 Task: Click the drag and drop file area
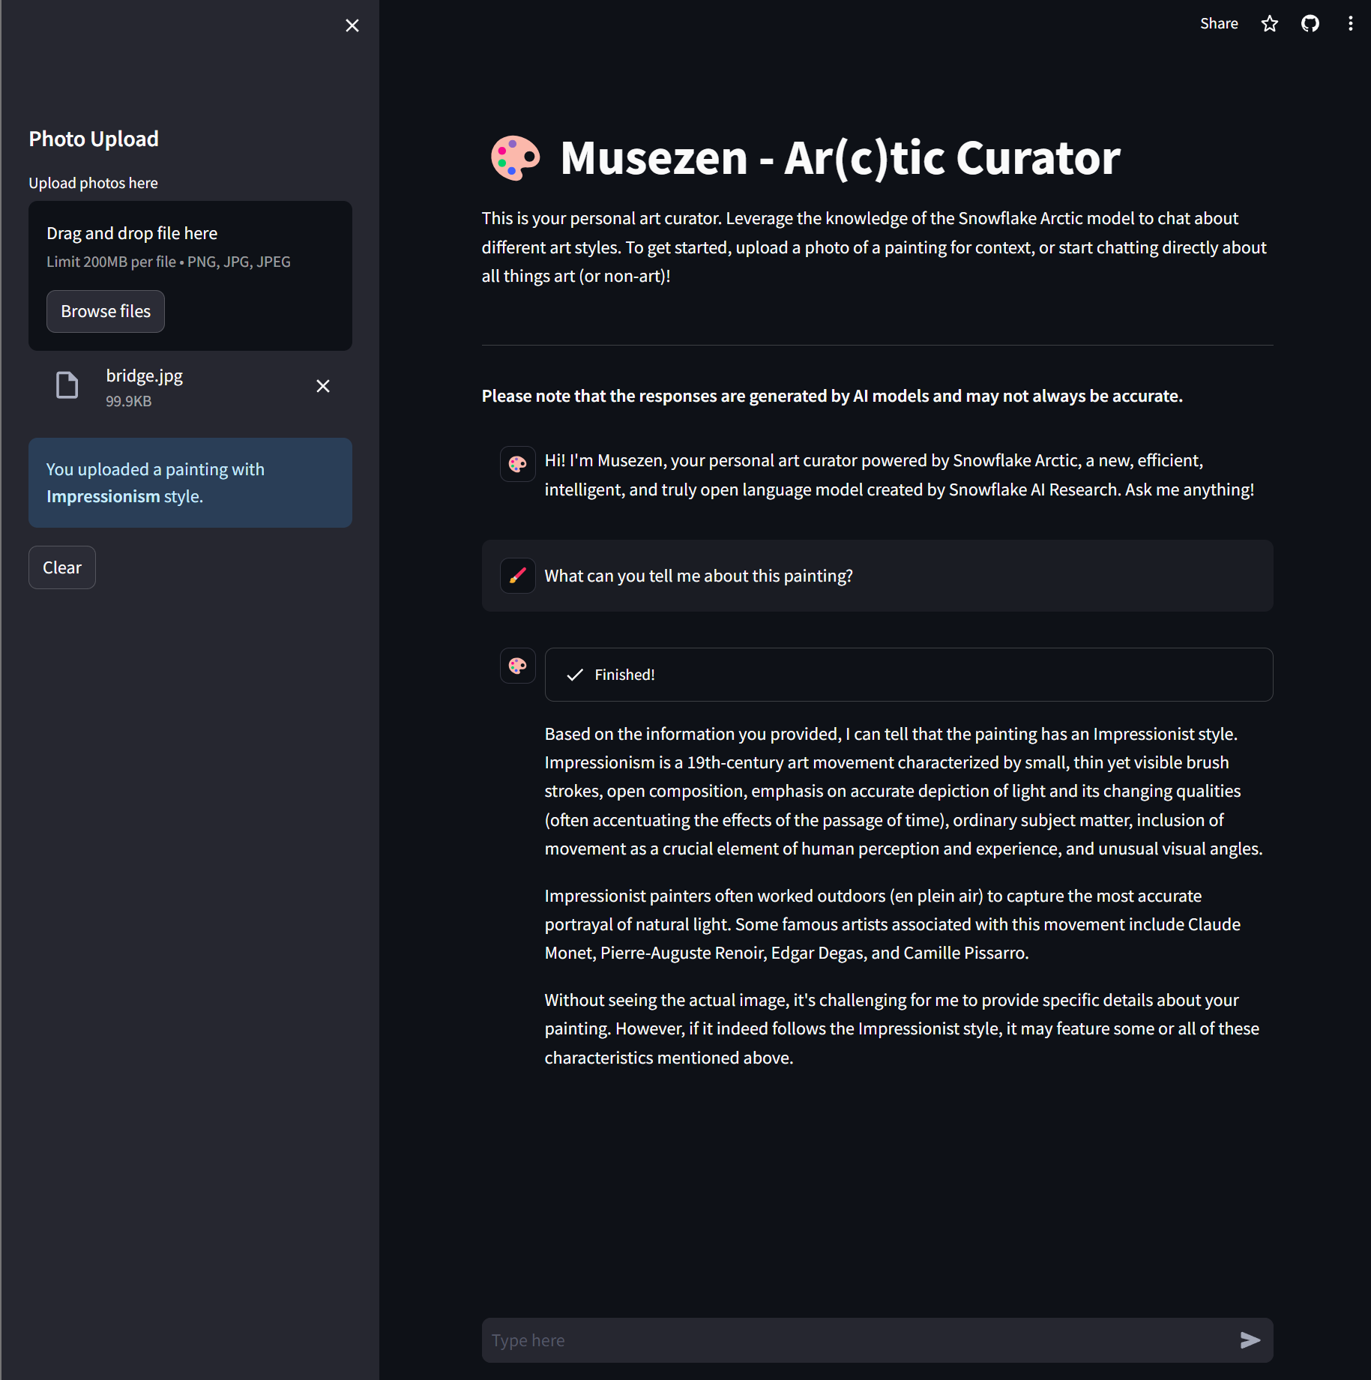190,276
